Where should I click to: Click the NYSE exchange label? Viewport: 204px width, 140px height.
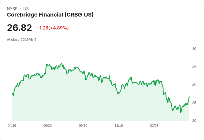click(12, 9)
